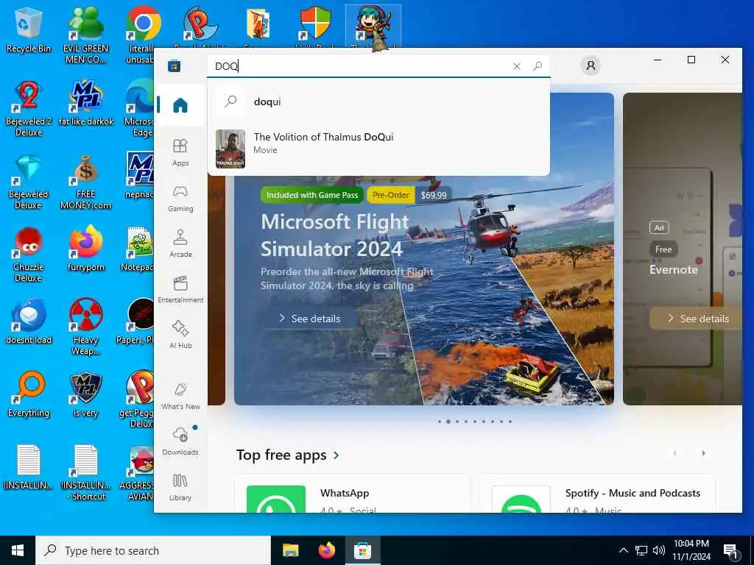754x565 pixels.
Task: Open Heavy Weapon desktop shortcut
Action: click(85, 327)
